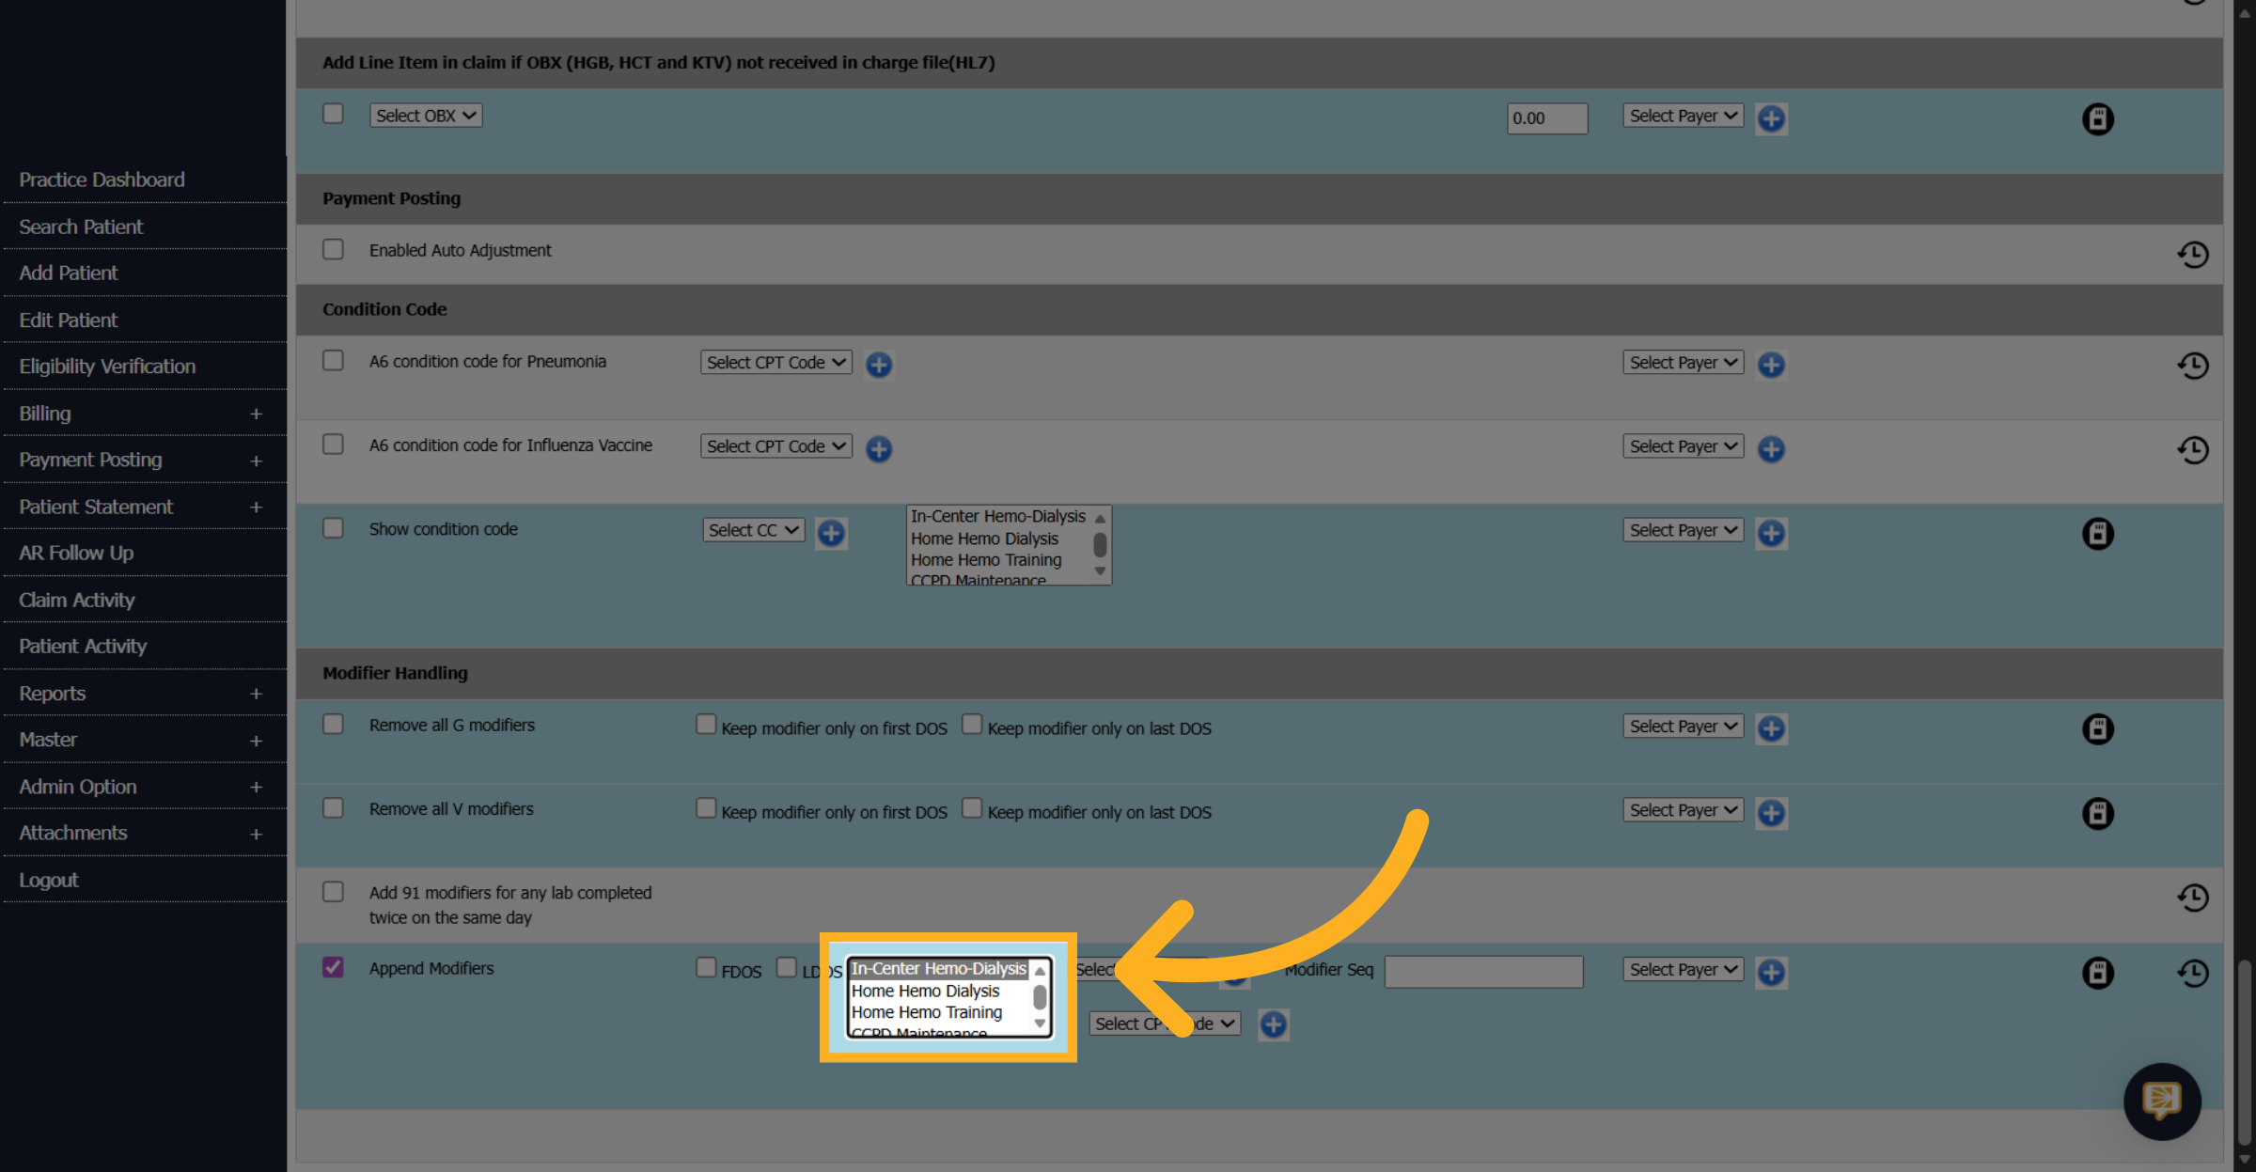2256x1172 pixels.
Task: Save the Remove all G modifiers row
Action: click(2097, 729)
